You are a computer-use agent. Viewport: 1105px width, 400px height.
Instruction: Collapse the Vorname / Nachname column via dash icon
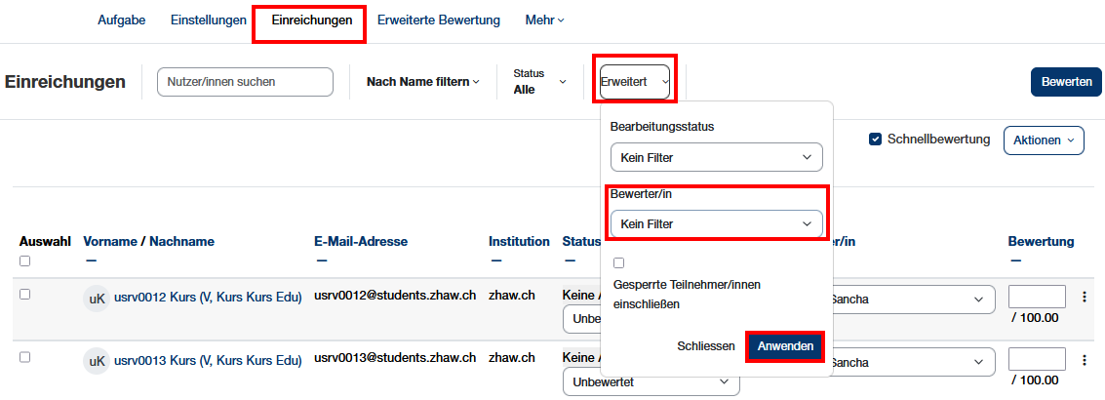click(x=91, y=260)
